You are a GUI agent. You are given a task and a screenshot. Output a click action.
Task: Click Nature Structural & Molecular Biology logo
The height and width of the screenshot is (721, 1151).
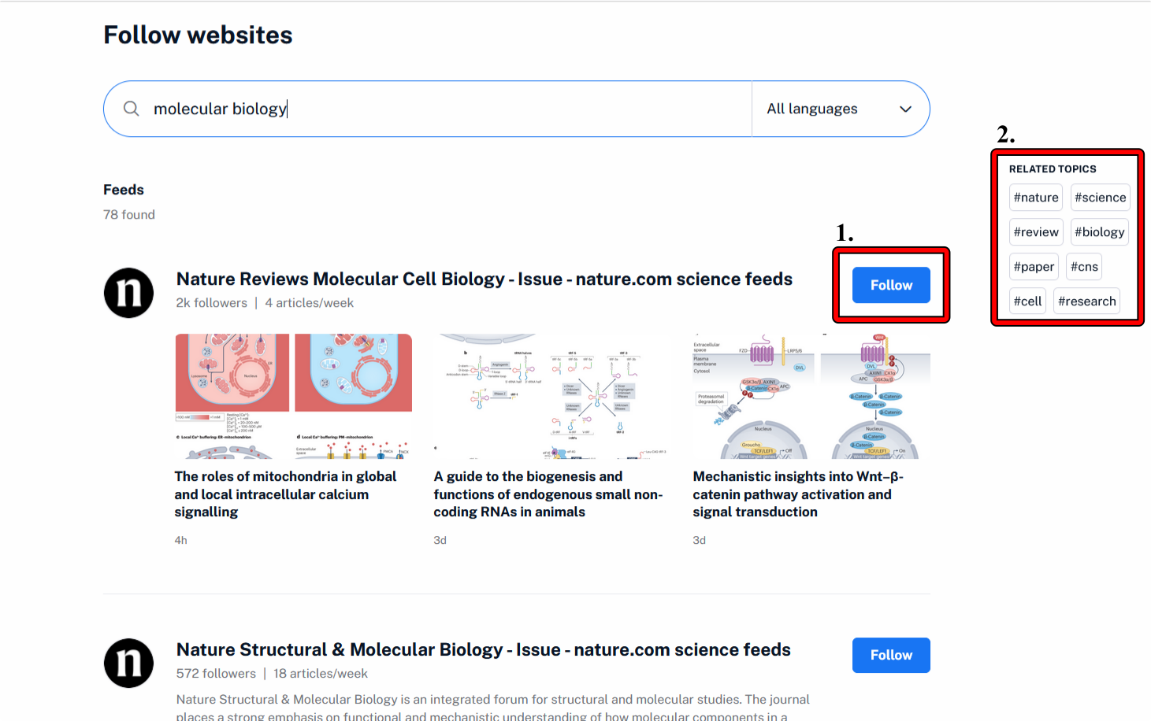point(128,663)
